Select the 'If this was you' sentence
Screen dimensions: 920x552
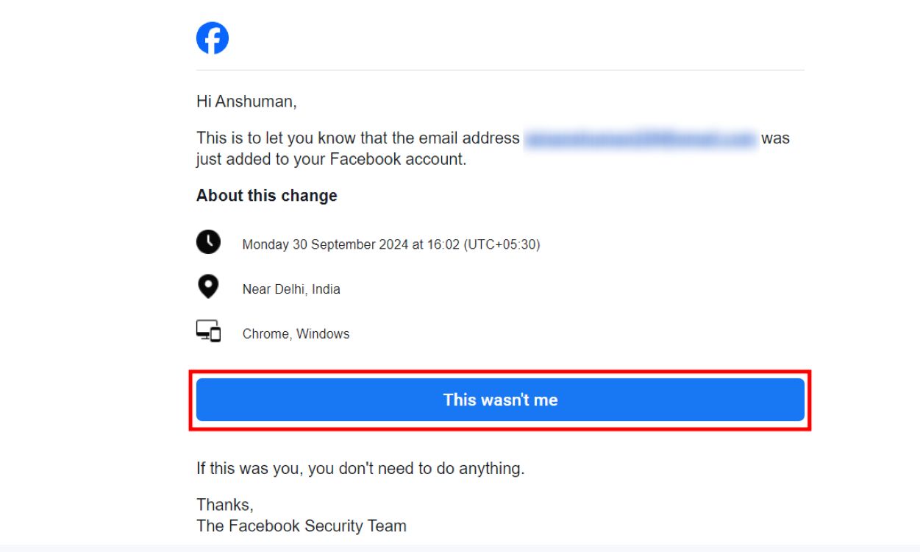click(x=360, y=468)
